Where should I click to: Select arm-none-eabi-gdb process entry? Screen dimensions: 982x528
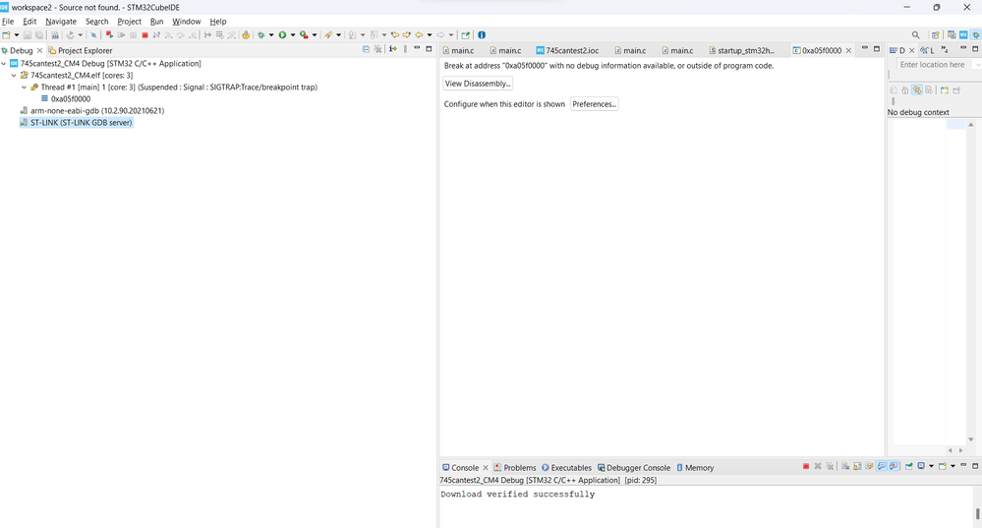click(x=92, y=110)
